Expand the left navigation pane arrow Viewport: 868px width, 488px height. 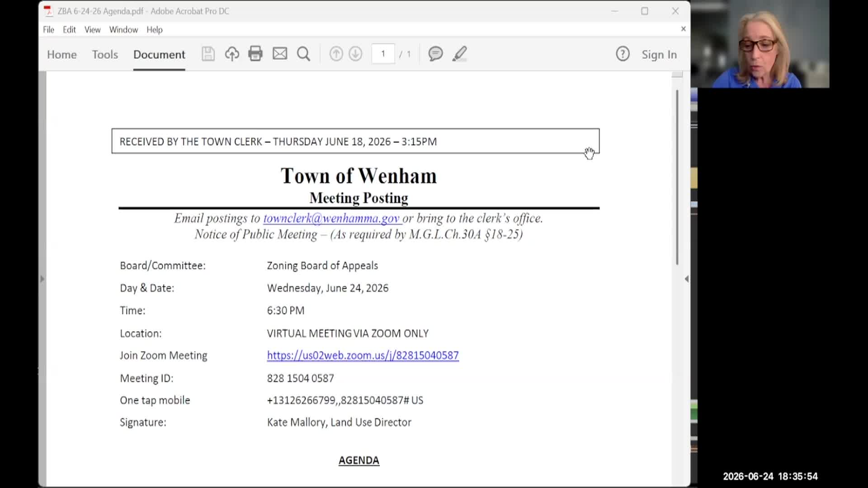(42, 279)
